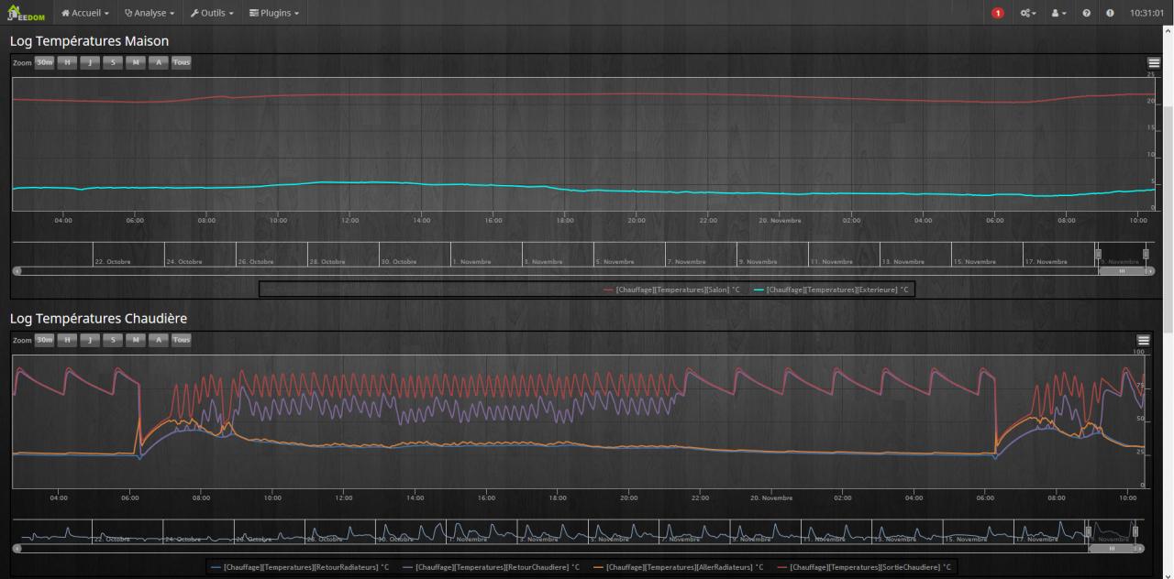This screenshot has width=1174, height=579.
Task: Click 22. Octobre in Maison navigator
Action: pos(113,262)
